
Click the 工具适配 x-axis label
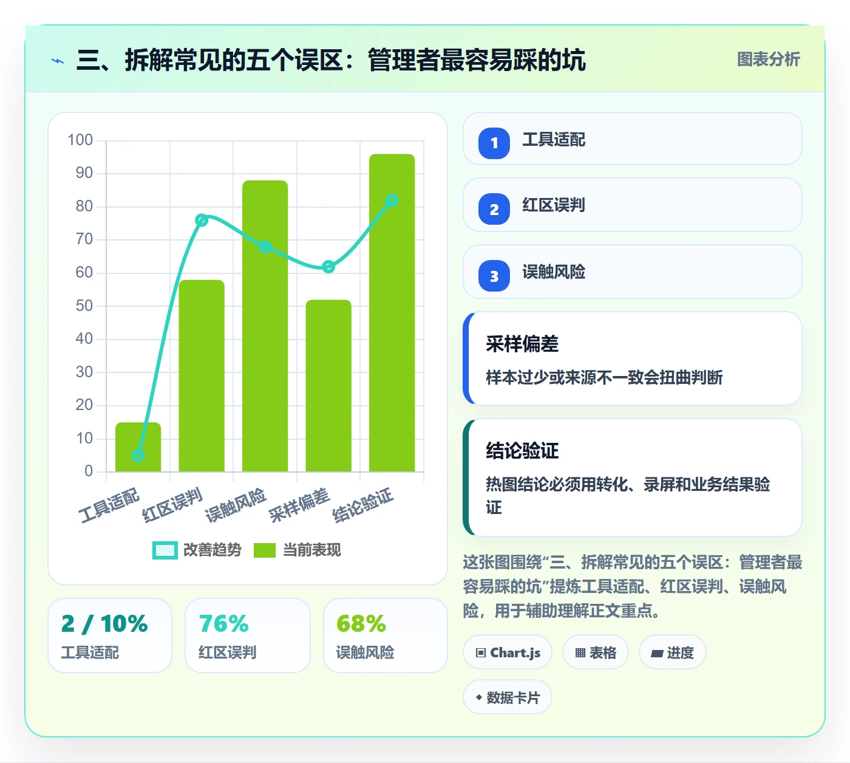(109, 505)
